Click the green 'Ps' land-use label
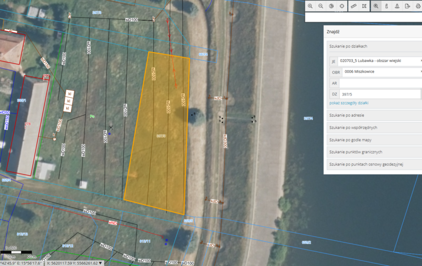Image resolution: width=422 pixels, height=266 pixels. click(92, 116)
